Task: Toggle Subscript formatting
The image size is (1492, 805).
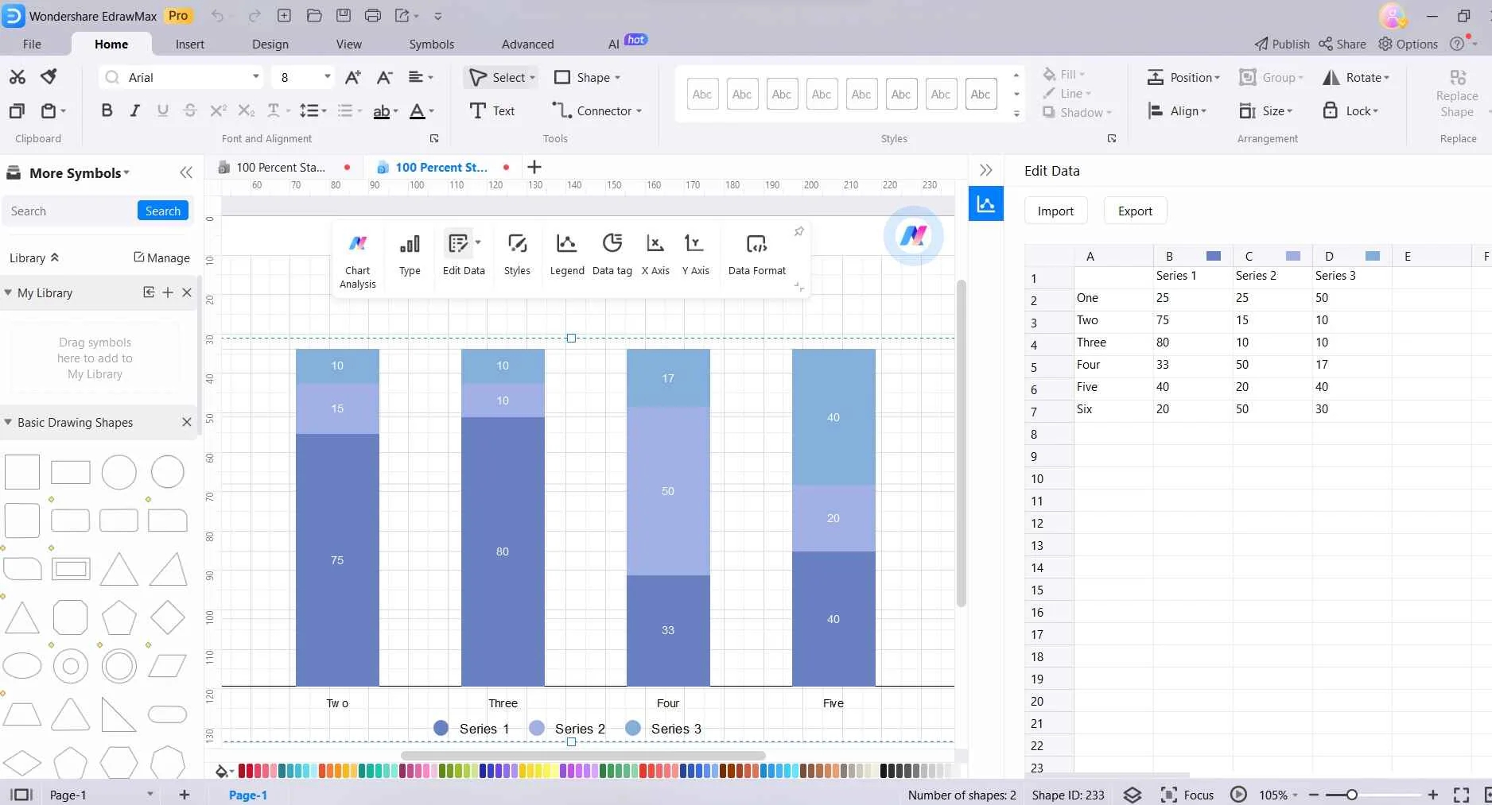Action: tap(247, 111)
